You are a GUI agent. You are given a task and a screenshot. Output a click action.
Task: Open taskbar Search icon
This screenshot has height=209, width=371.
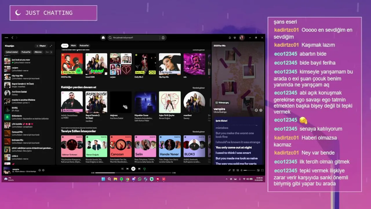(109, 179)
